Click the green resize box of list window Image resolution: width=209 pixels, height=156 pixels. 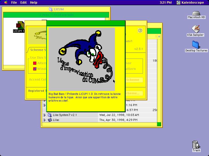(x=159, y=124)
